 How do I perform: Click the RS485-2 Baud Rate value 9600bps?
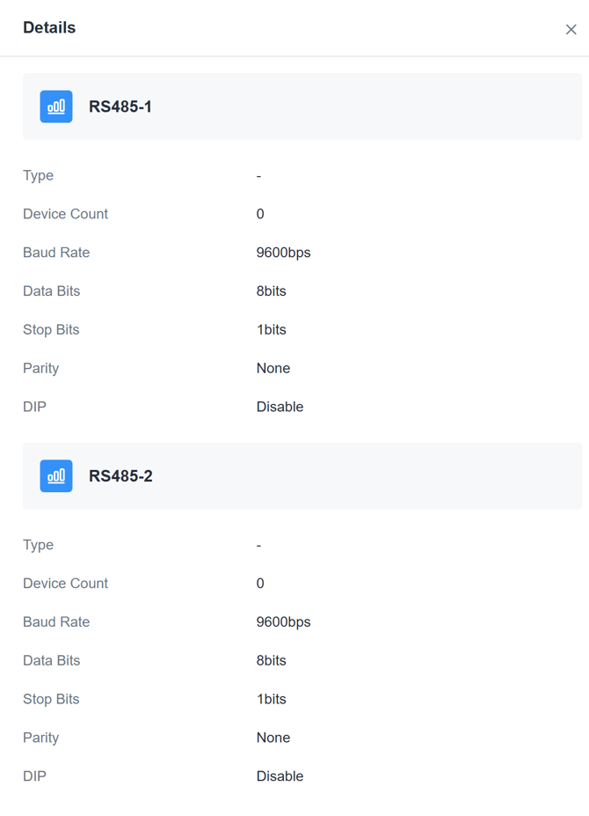[283, 622]
